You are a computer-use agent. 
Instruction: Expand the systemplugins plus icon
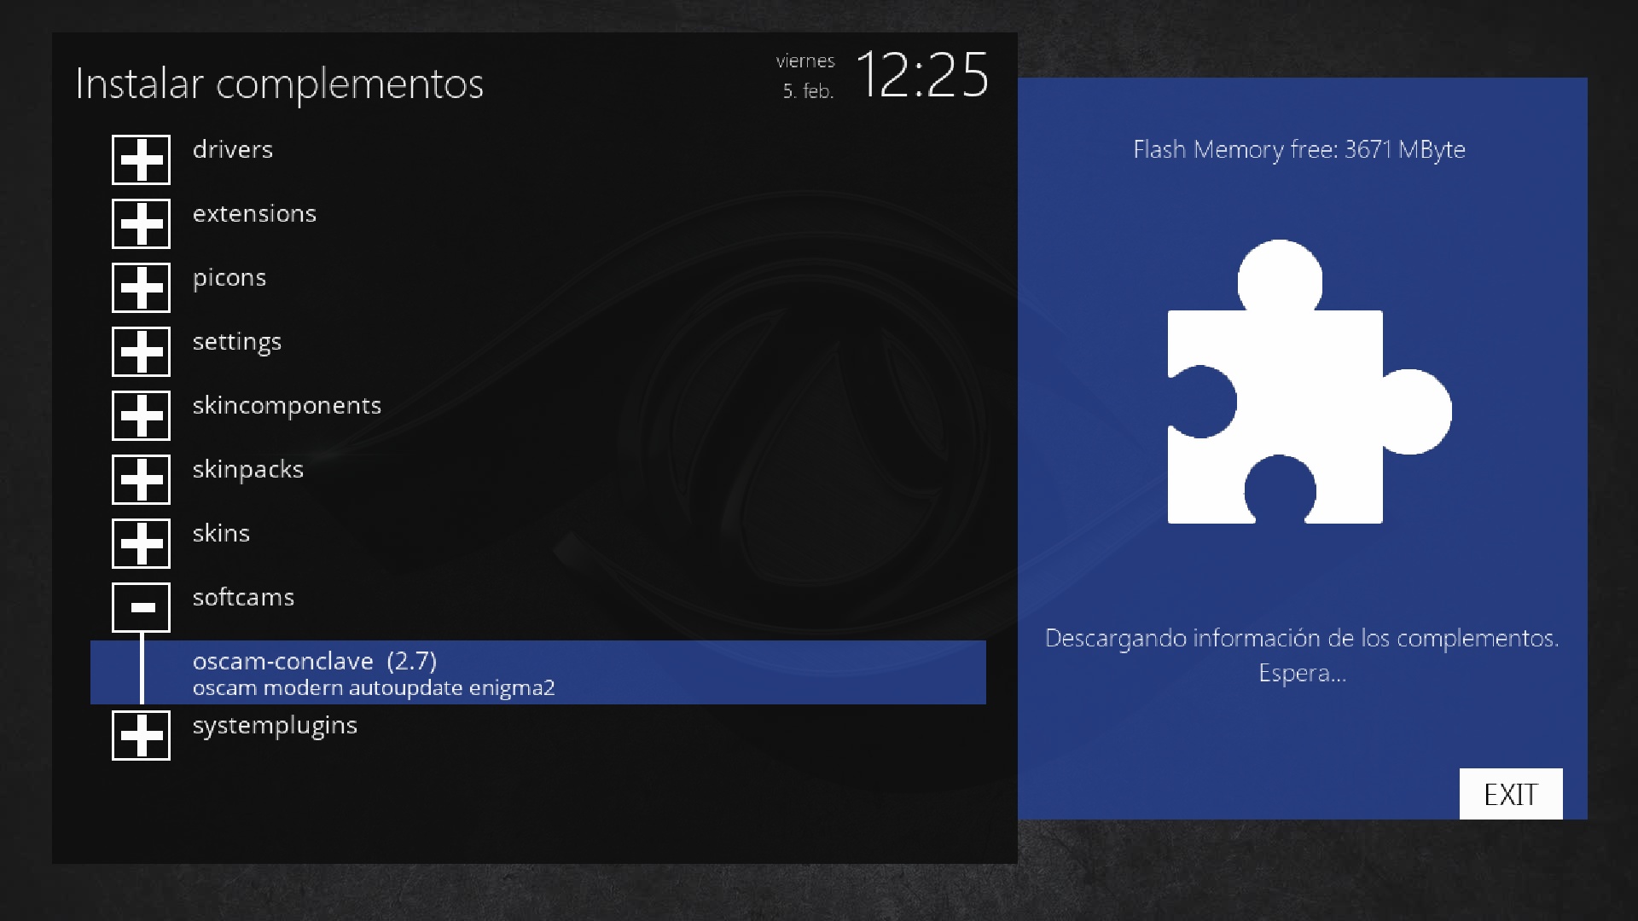coord(141,735)
